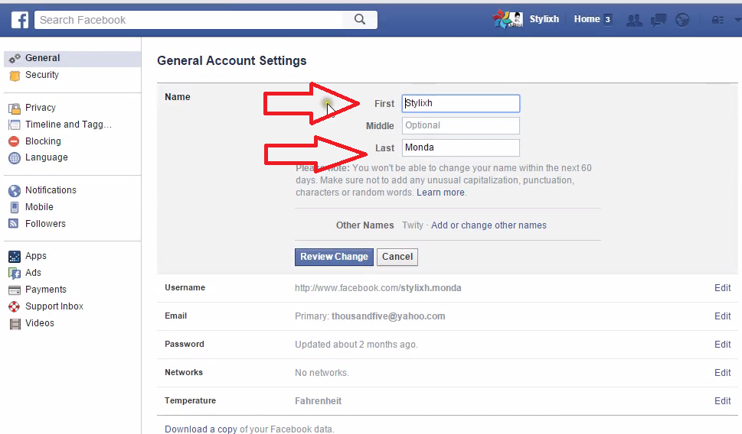Image resolution: width=742 pixels, height=434 pixels.
Task: Edit the Email row
Action: (723, 316)
